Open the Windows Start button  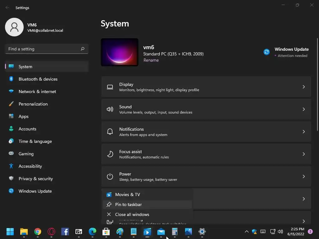(x=10, y=232)
